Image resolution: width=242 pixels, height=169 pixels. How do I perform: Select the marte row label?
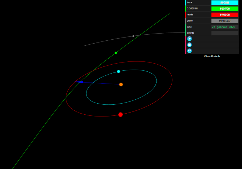(x=190, y=15)
